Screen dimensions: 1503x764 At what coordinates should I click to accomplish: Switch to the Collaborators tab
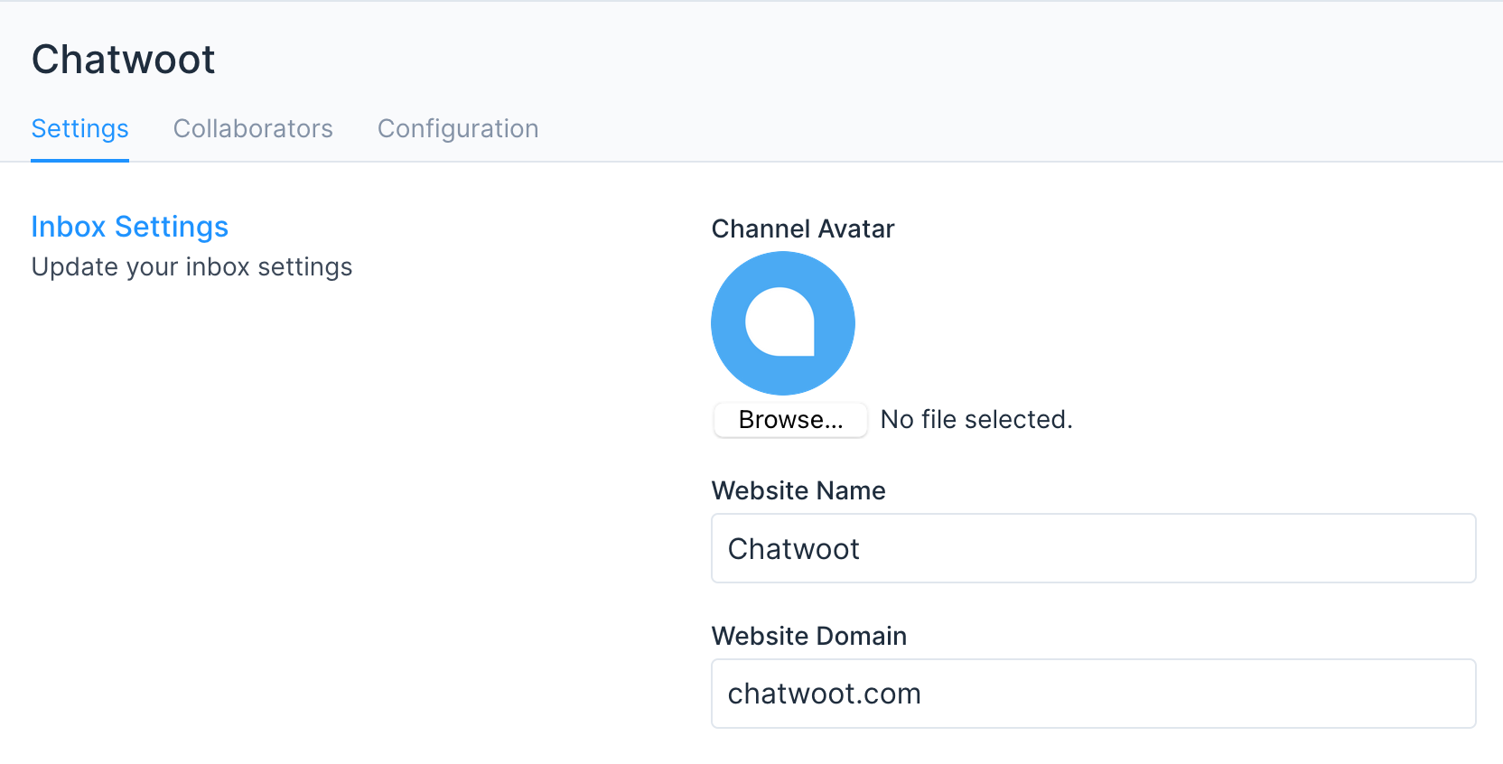[x=253, y=128]
